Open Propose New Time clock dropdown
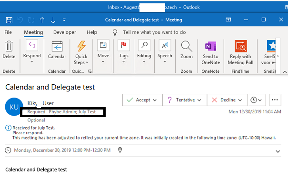288x180 pixels. point(257,100)
